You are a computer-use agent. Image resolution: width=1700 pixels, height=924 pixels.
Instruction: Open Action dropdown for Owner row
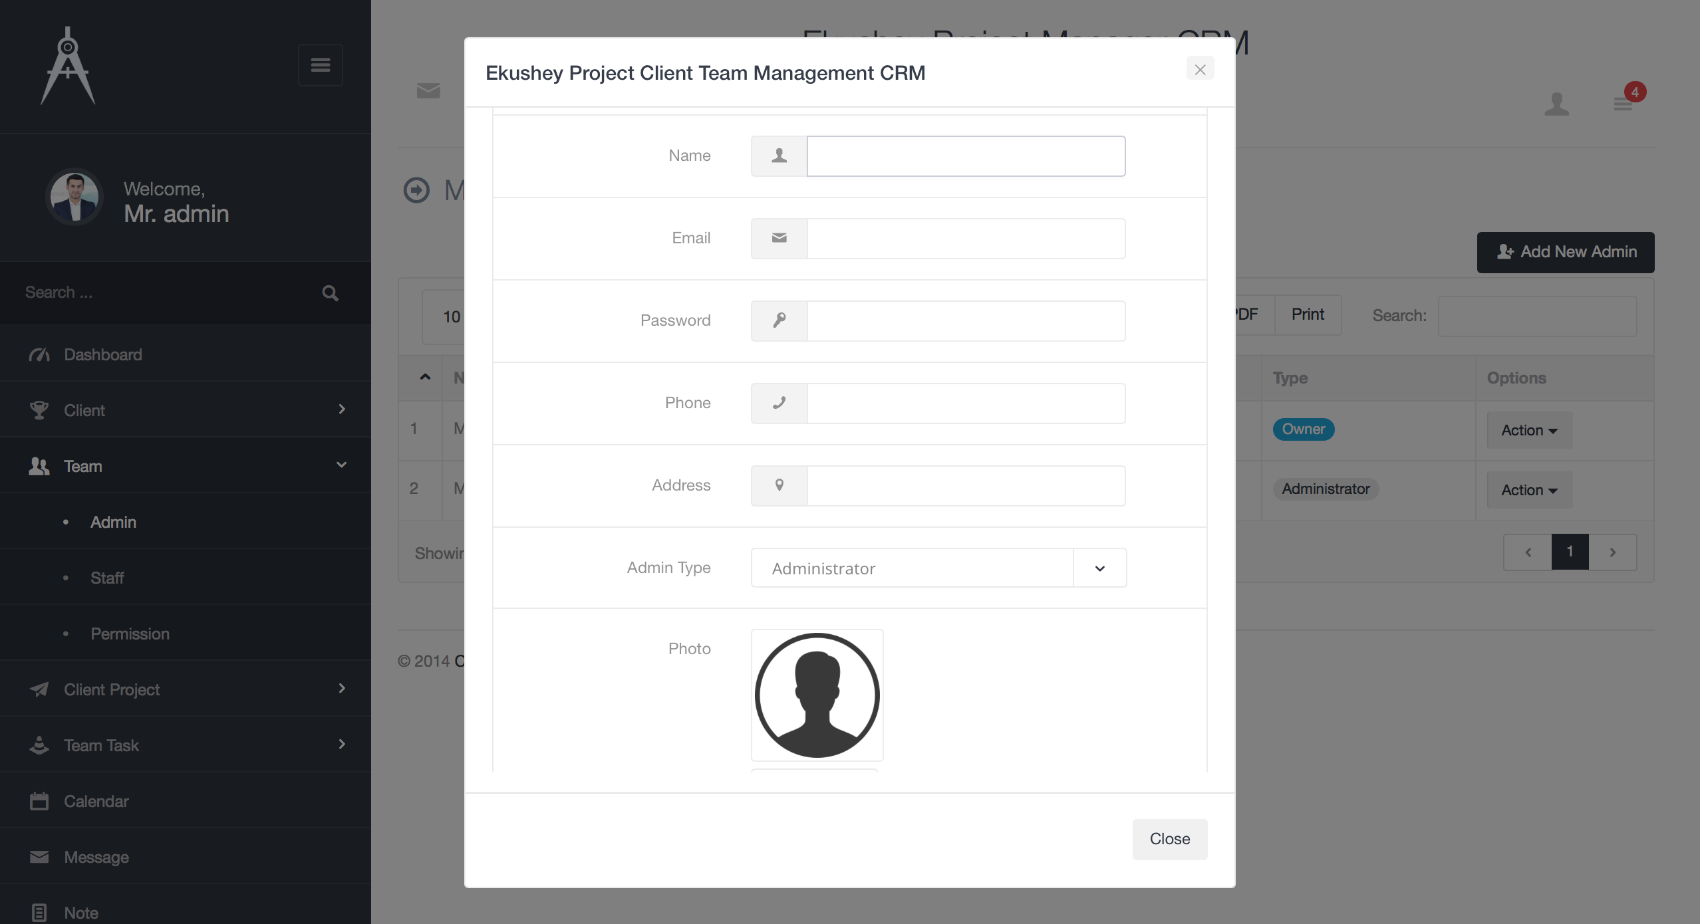point(1529,430)
